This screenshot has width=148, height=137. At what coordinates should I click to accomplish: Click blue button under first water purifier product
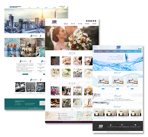(x=103, y=89)
